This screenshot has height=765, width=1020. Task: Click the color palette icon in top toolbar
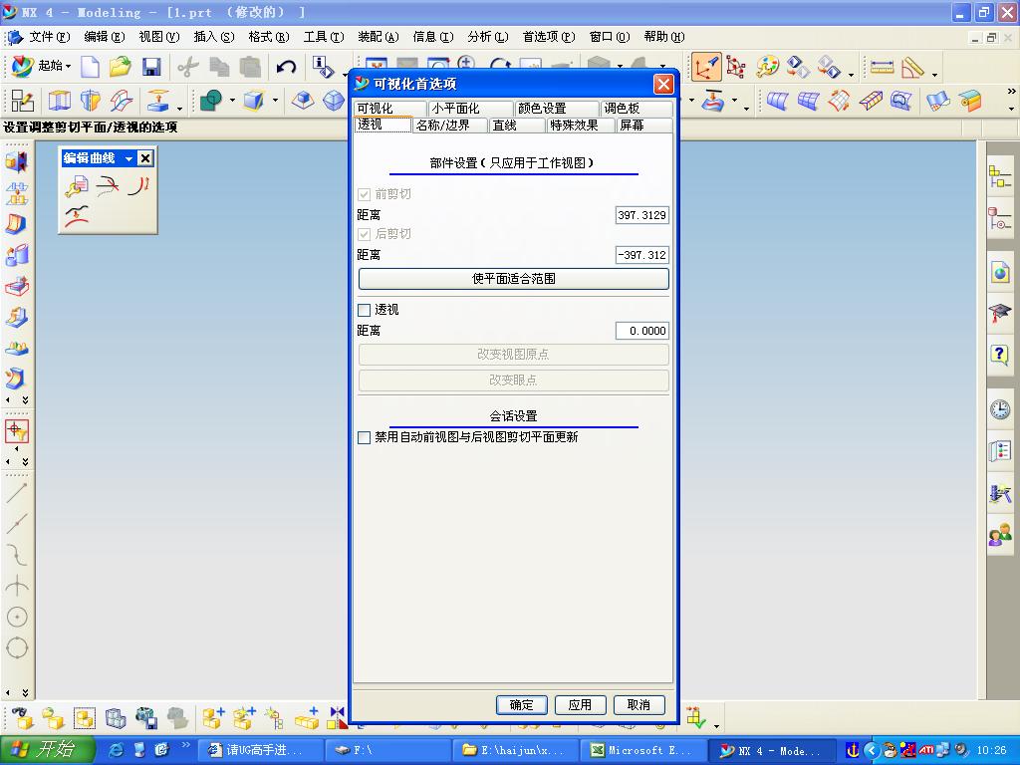[x=768, y=67]
